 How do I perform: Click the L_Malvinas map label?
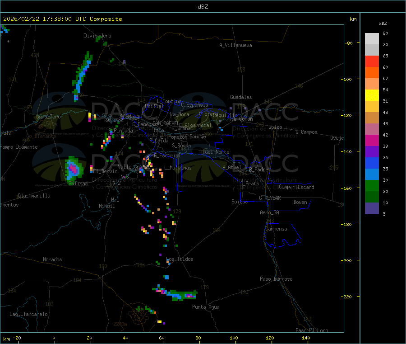point(178,168)
